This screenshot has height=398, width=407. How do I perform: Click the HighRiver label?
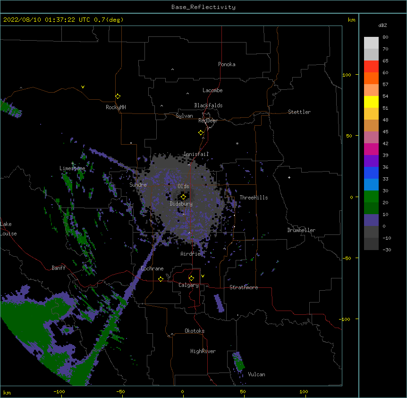tap(203, 351)
